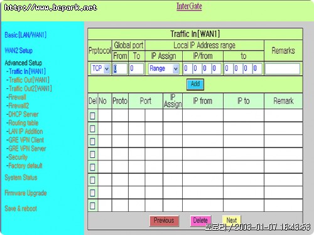Click third octet of the 'to' IP field
Image resolution: width=314 pixels, height=235 pixels.
pyautogui.click(x=247, y=68)
